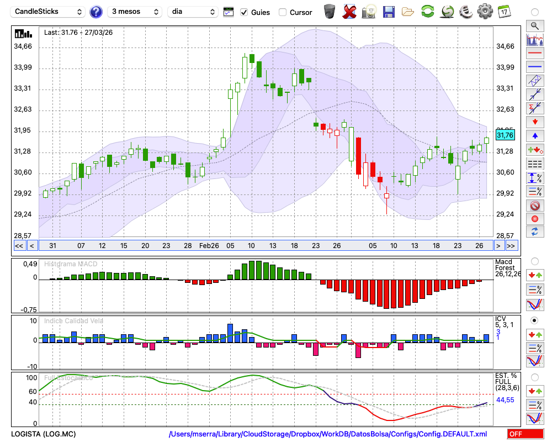Enable the Cursor checkbox
This screenshot has width=552, height=442.
pos(283,12)
